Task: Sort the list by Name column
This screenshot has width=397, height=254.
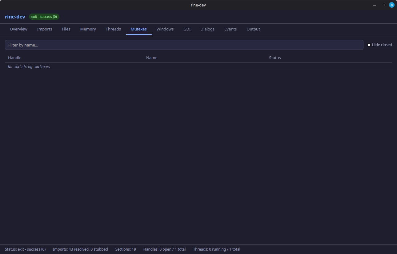Action: click(152, 58)
